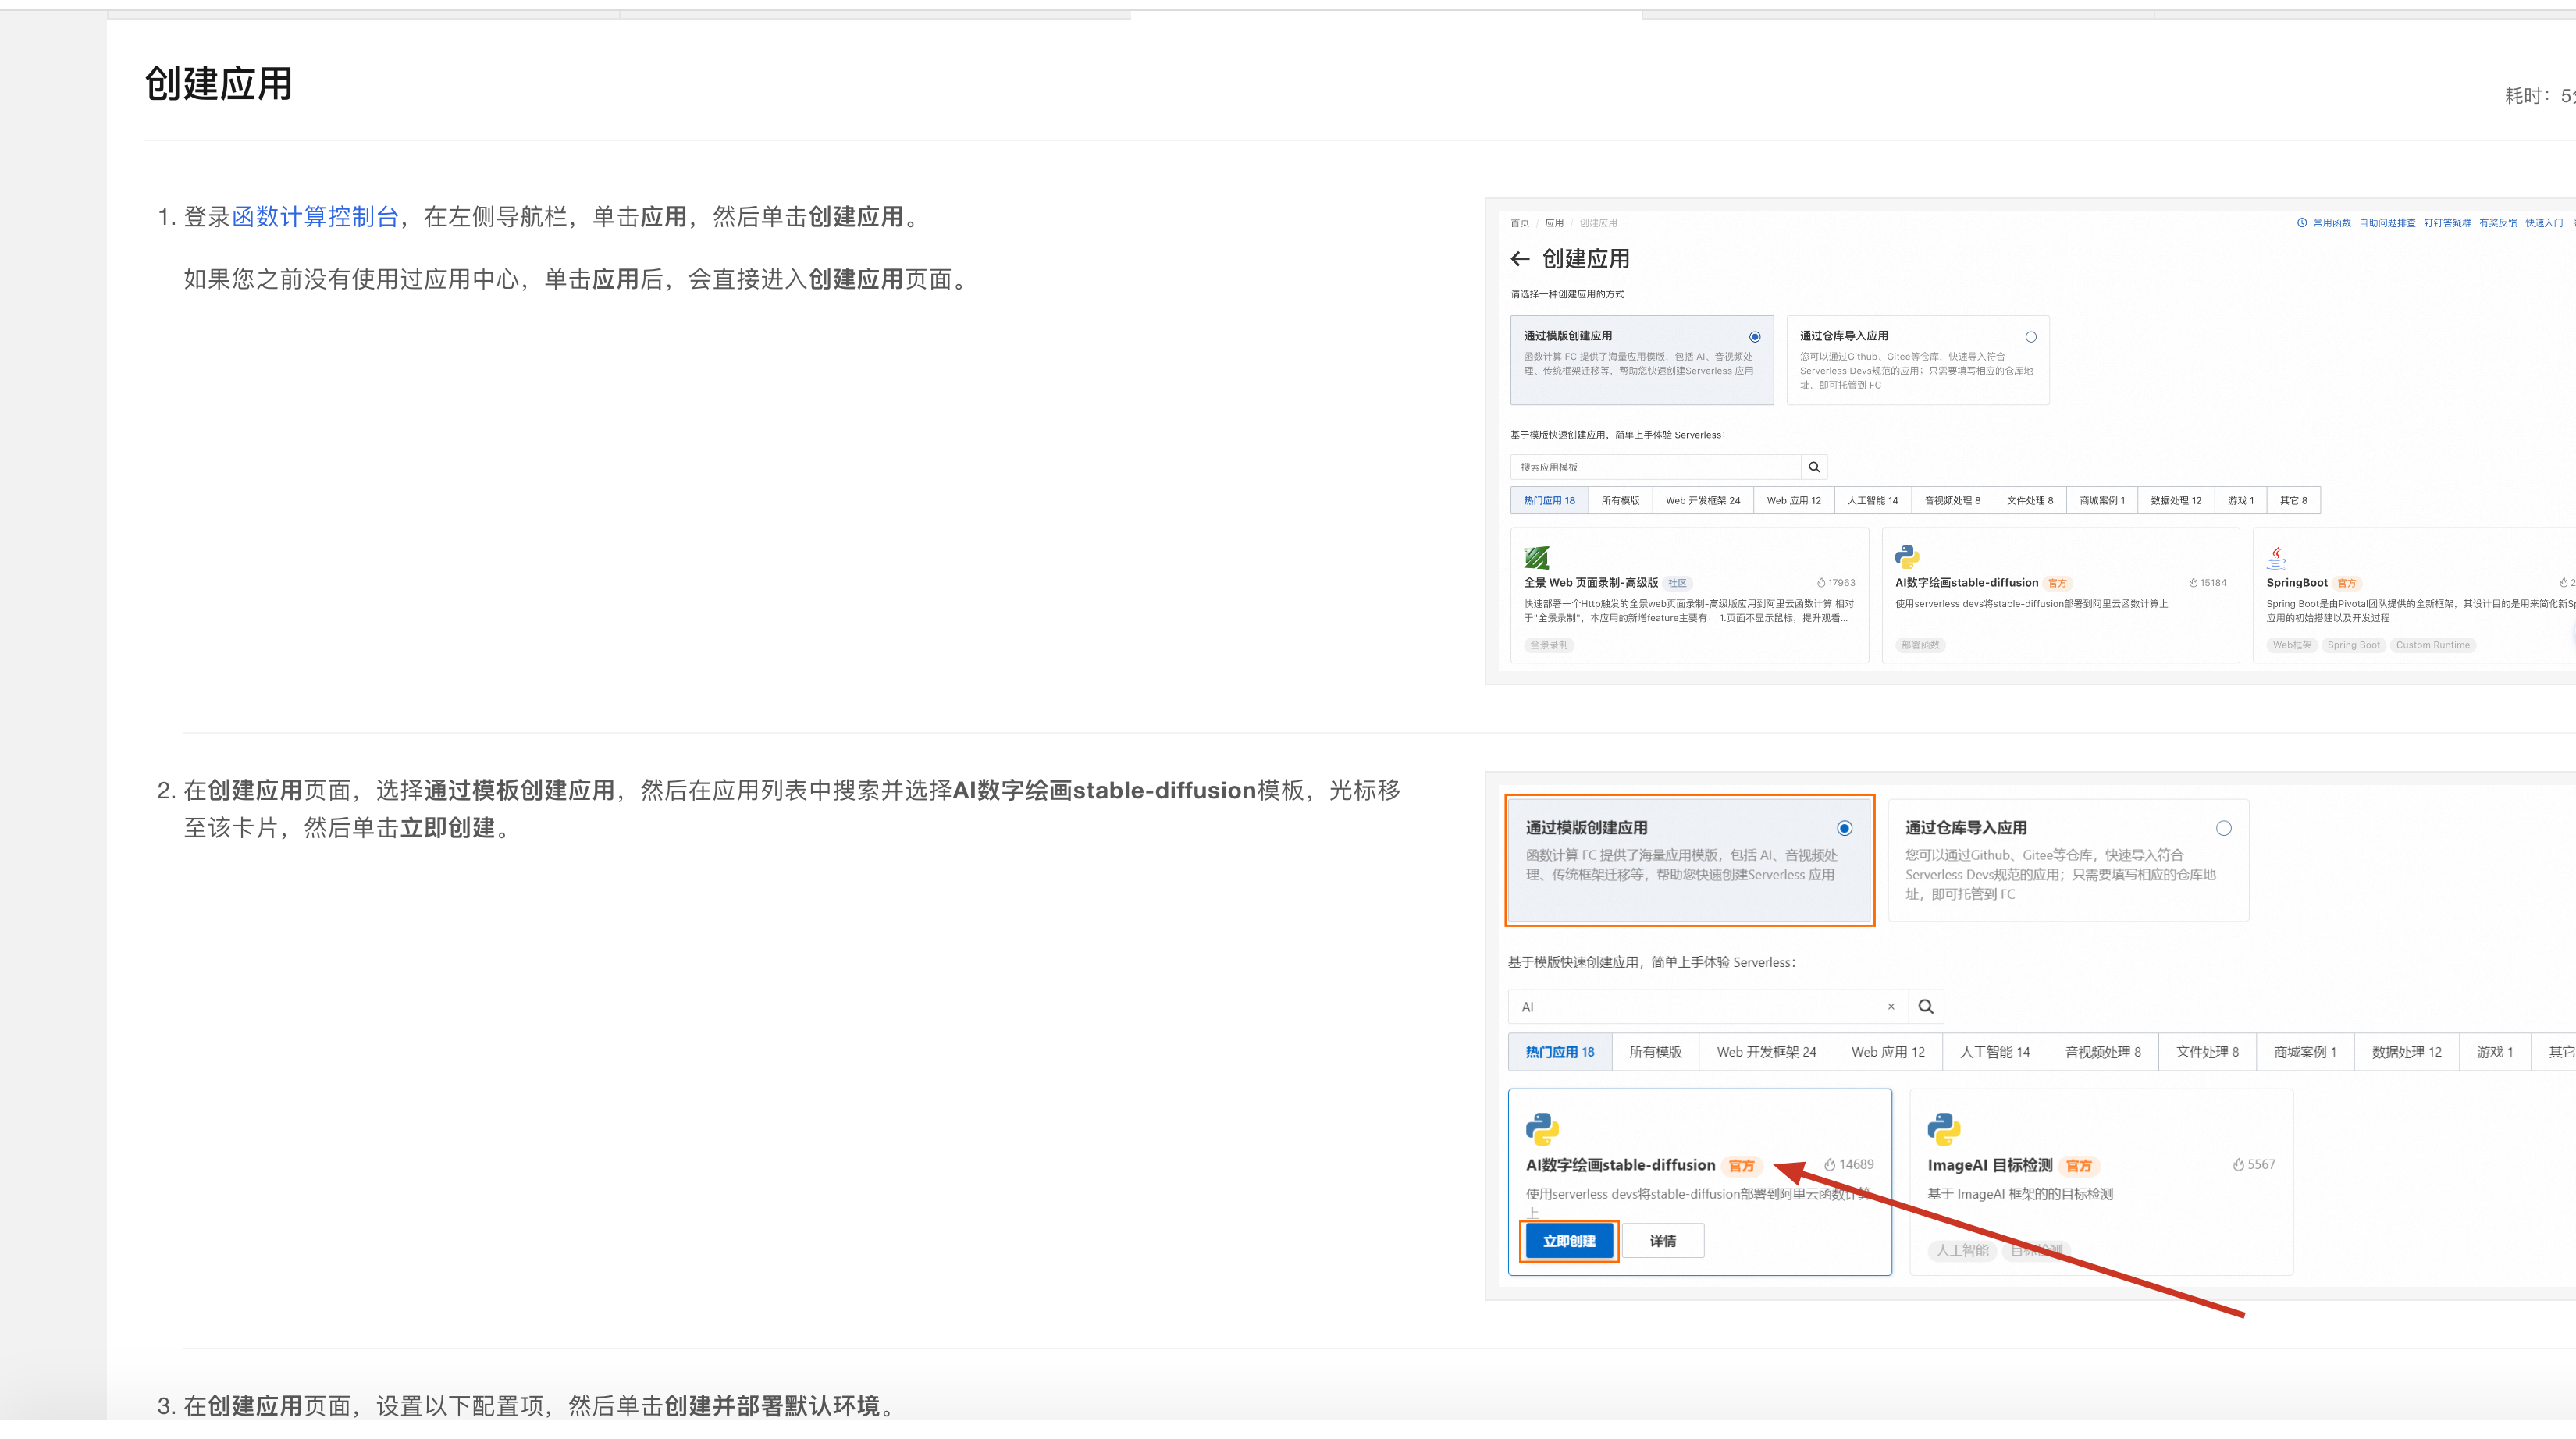Click the back arrow beside 创建应用 heading
Screen dimensions: 2576x1439
(1519, 258)
